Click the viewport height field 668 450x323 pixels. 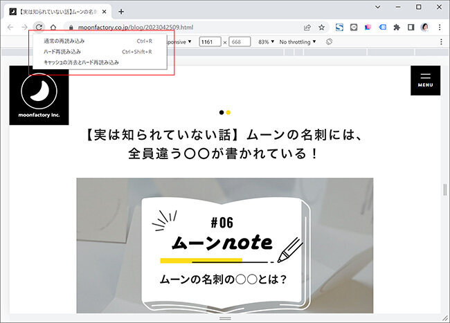pos(240,41)
